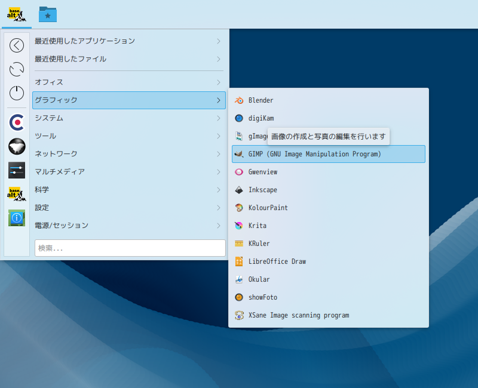Open the starred folder in the top panel
478x388 pixels.
click(x=48, y=14)
